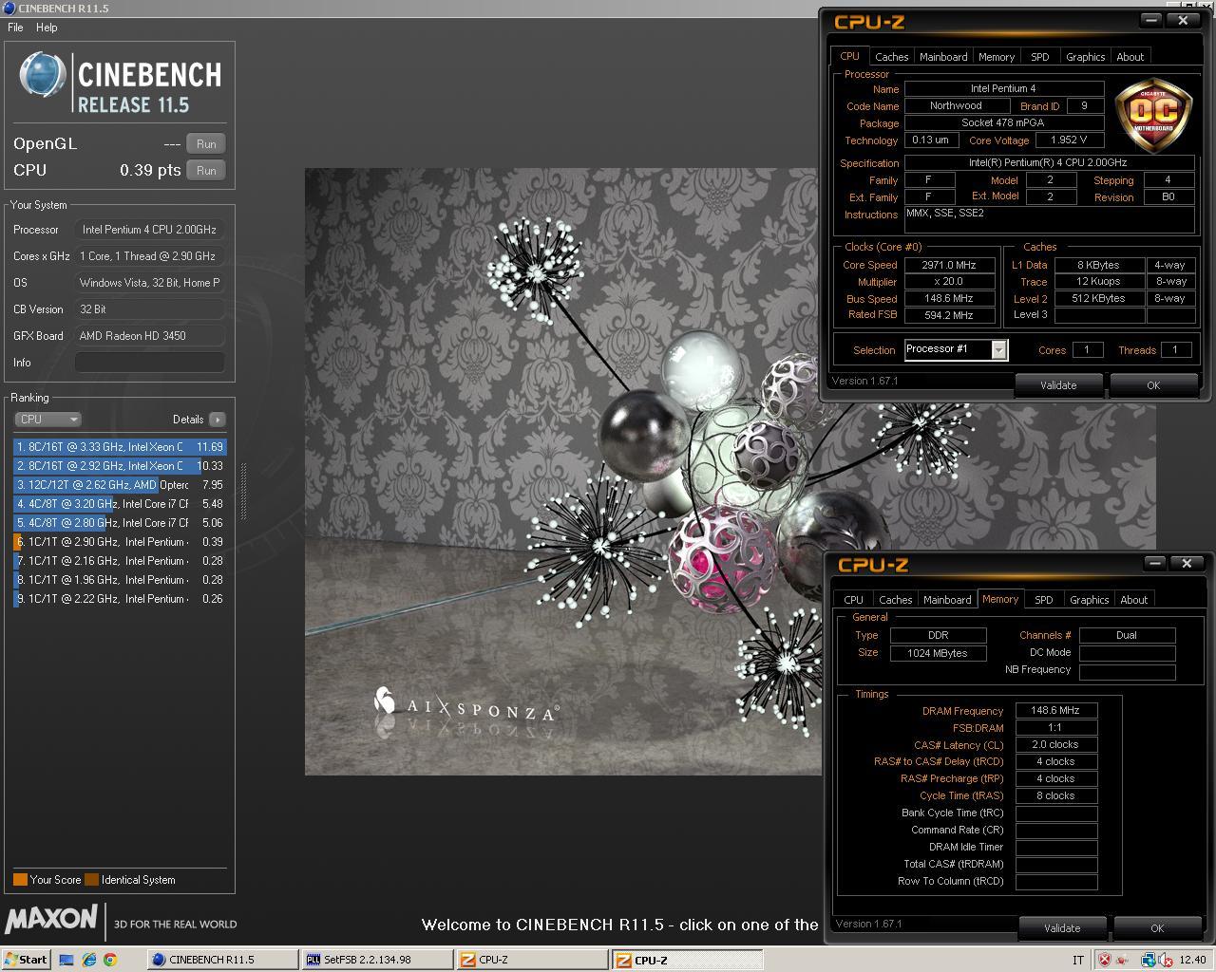Select ranking entry 8C/16T @ 3.33 GHz

click(x=120, y=447)
